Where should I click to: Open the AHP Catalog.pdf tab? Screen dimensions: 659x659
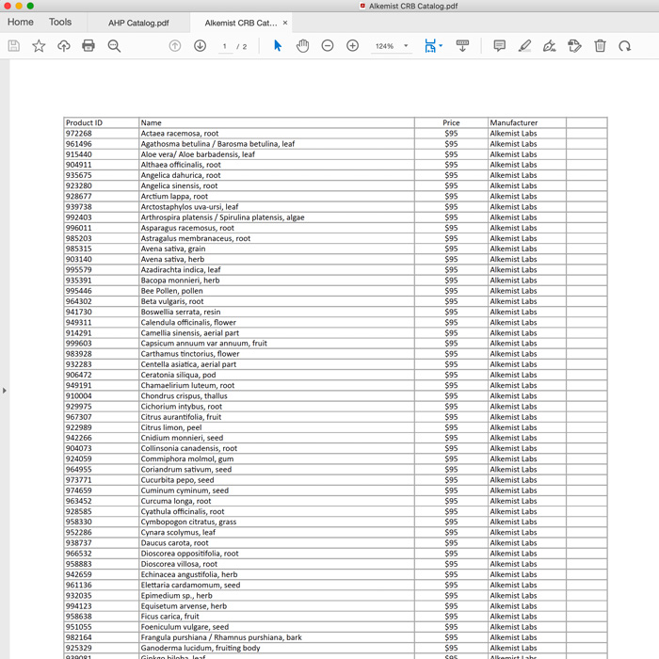[x=138, y=23]
